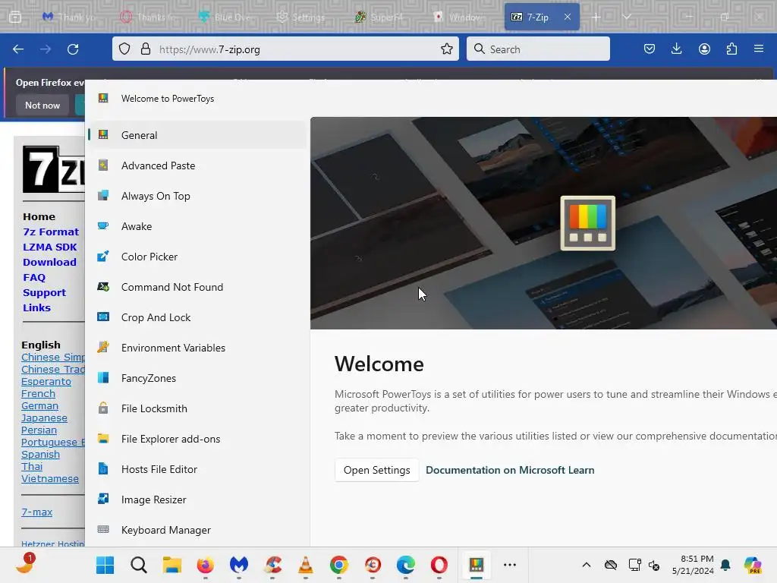Close the 7-Zip browser tab

pyautogui.click(x=568, y=17)
